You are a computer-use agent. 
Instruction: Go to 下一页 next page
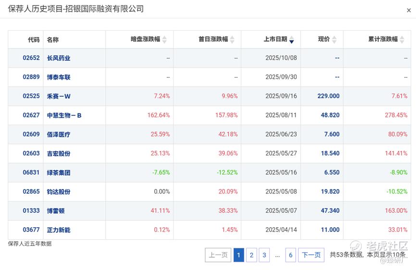[311, 255]
